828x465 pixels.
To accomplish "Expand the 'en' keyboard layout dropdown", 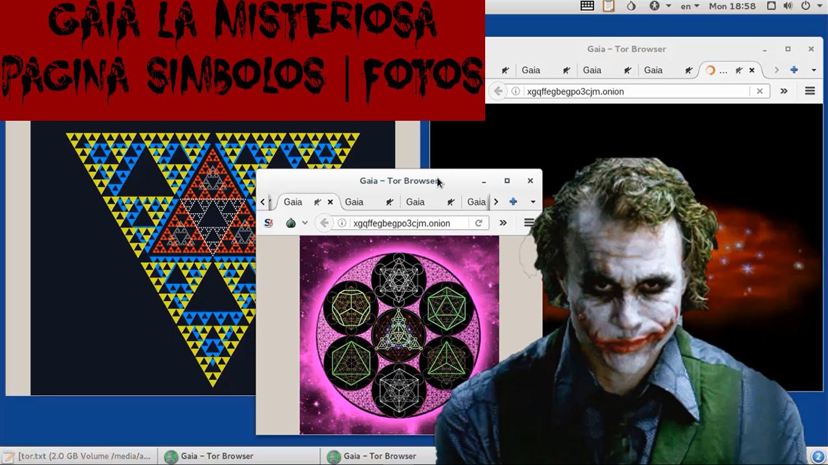I will pos(690,6).
